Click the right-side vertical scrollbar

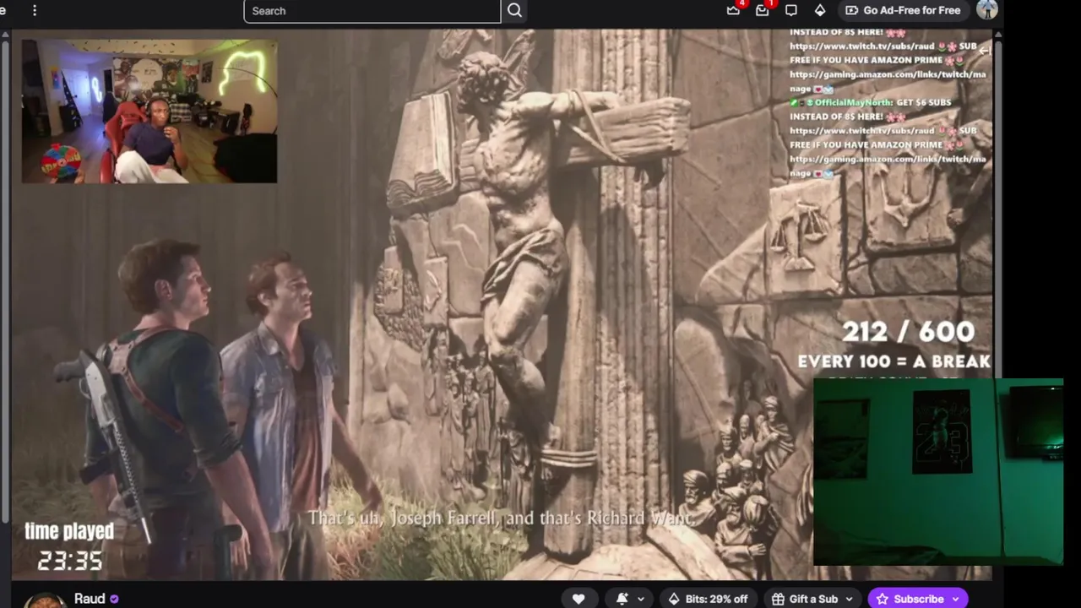[997, 304]
